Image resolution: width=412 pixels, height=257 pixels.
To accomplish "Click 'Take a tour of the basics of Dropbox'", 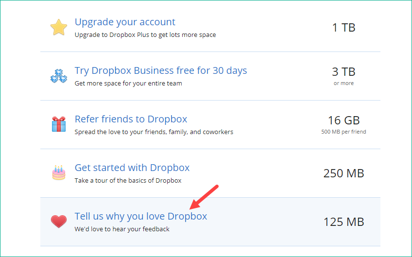I will tap(128, 181).
